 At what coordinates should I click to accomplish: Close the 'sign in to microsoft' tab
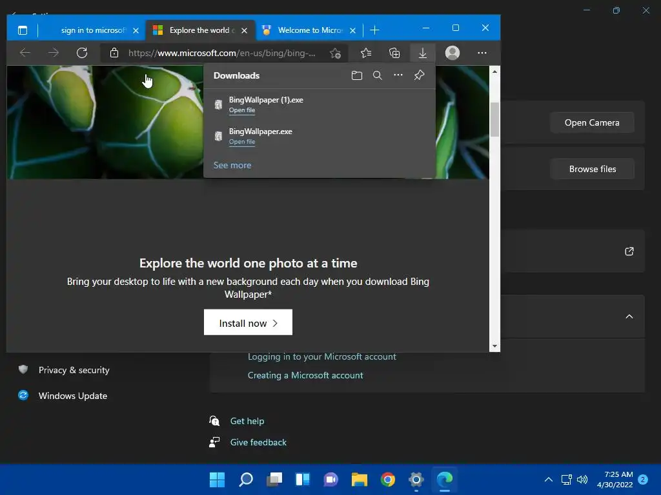tap(136, 30)
